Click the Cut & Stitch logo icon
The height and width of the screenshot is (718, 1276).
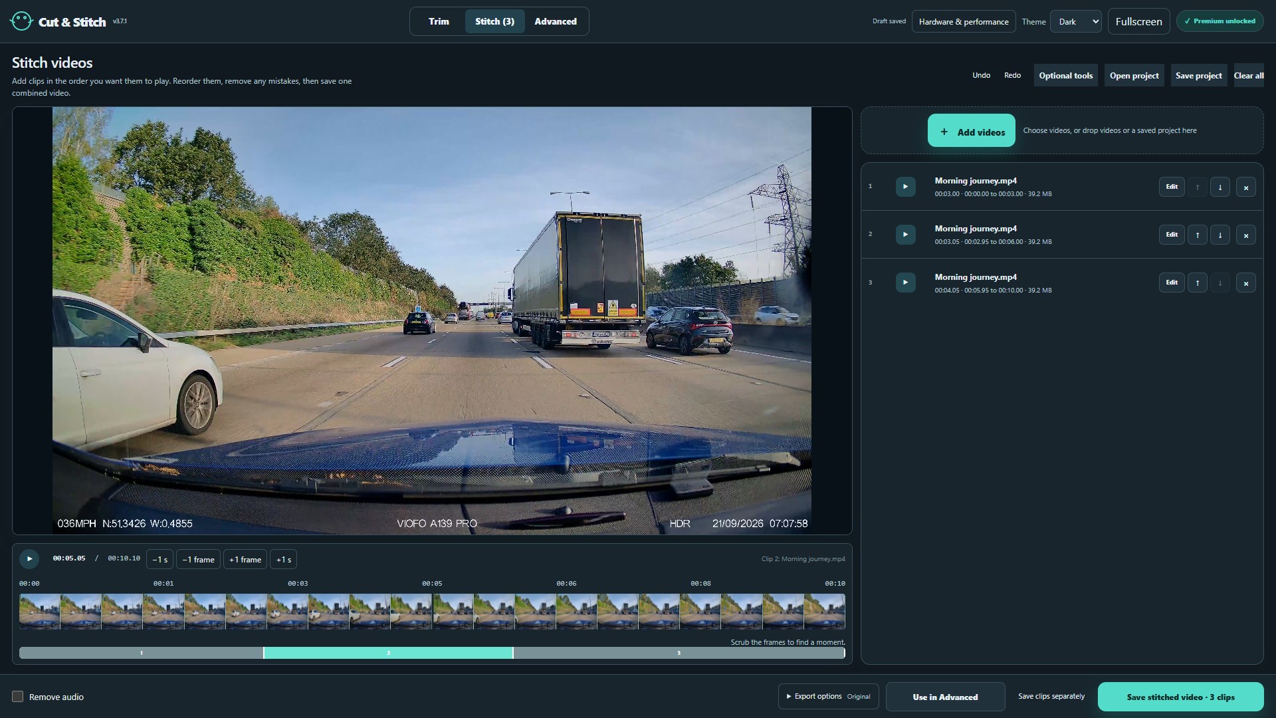21,21
